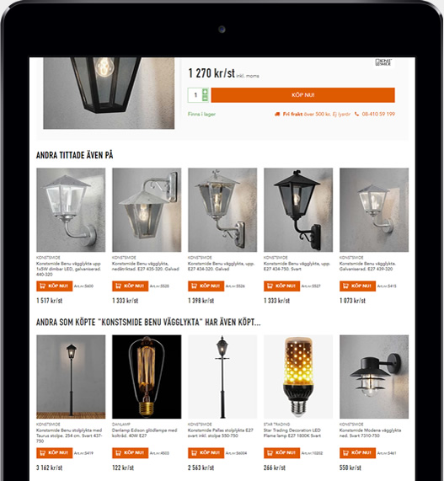Viewport: 444px width, 481px height.
Task: Click the quantity input field
Action: [x=195, y=95]
